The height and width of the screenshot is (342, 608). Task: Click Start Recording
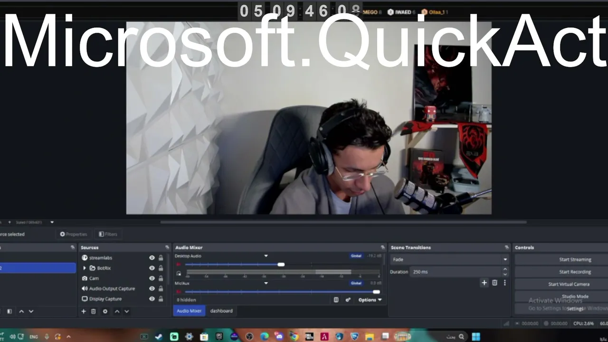pyautogui.click(x=561, y=272)
